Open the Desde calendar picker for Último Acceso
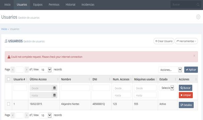203x120 pixels. [54, 88]
